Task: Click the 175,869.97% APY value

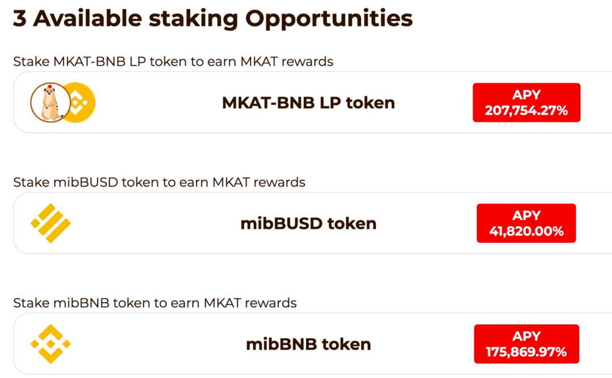Action: pos(526,352)
